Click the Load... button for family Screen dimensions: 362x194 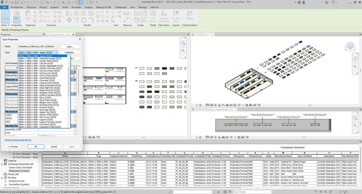[x=70, y=47]
